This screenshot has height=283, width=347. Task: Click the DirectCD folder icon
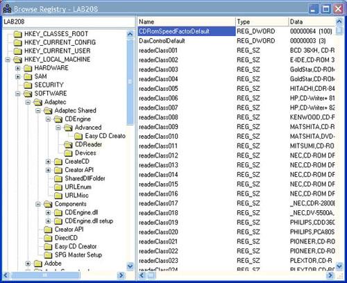pyautogui.click(x=48, y=238)
